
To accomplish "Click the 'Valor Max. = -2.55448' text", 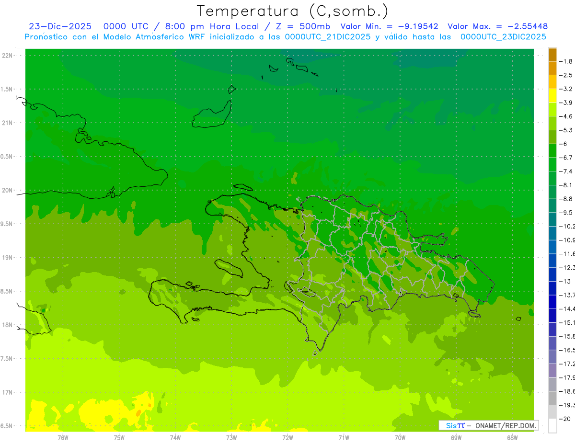I will click(497, 26).
